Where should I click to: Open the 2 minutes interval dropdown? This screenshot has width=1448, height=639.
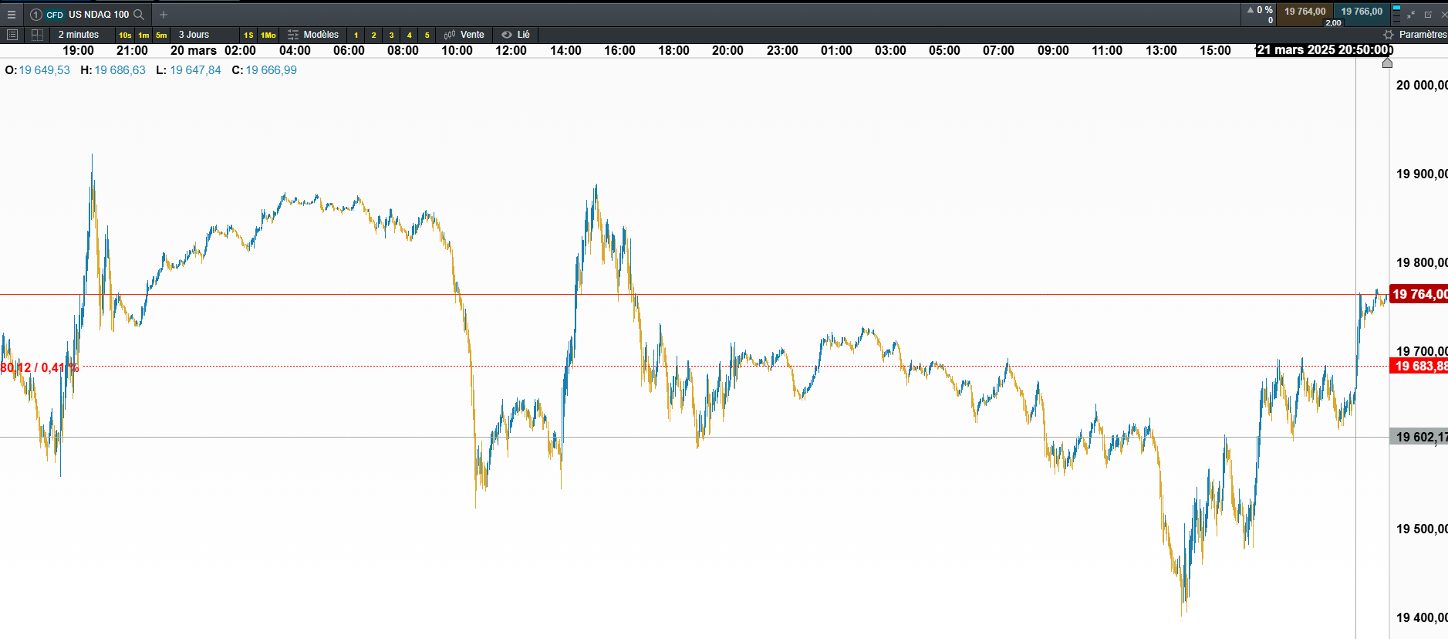79,35
